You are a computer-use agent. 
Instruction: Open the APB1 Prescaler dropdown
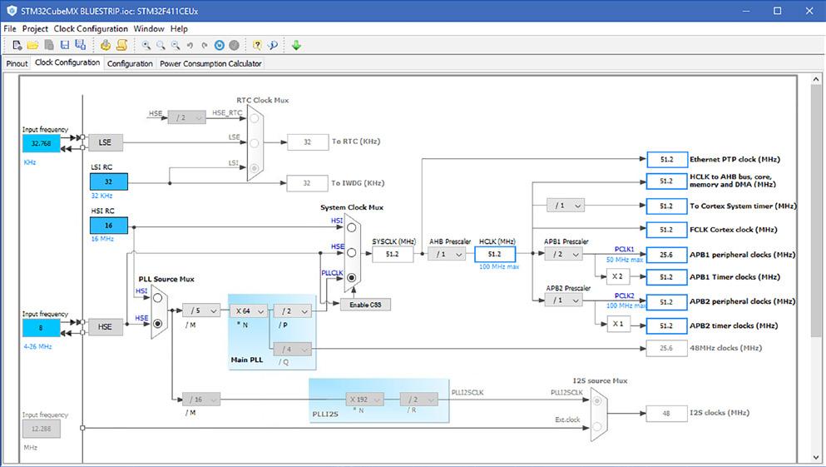[564, 254]
